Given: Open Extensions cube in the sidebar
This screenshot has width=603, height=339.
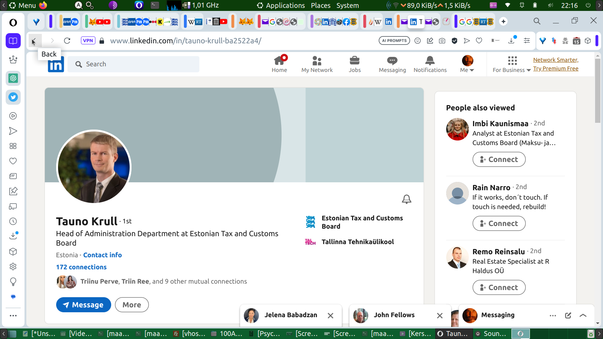Looking at the screenshot, I should click(13, 252).
